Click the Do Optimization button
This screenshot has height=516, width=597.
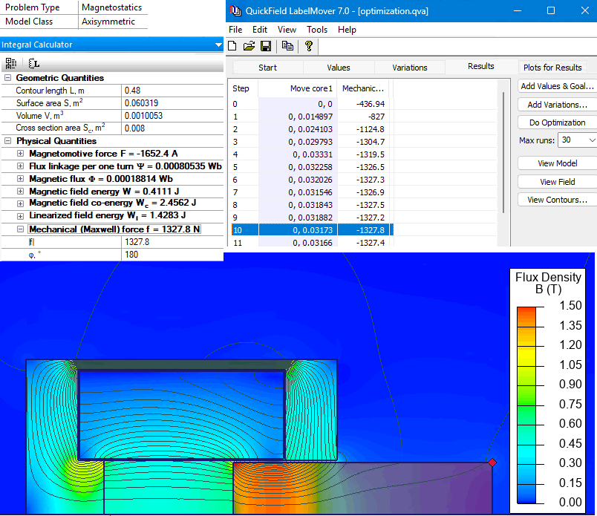(558, 123)
